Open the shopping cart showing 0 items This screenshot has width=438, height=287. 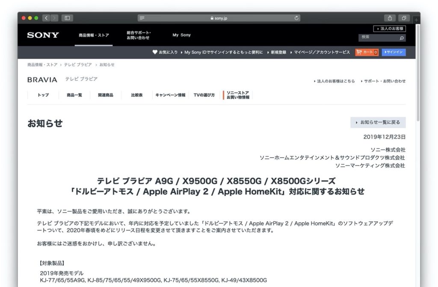366,52
